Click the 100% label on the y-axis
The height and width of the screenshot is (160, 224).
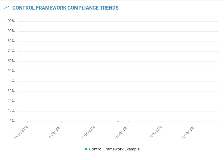point(10,21)
